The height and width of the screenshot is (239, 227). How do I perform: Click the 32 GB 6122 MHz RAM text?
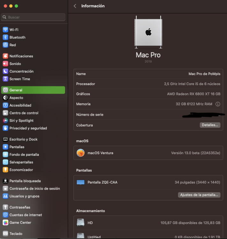tap(194, 104)
